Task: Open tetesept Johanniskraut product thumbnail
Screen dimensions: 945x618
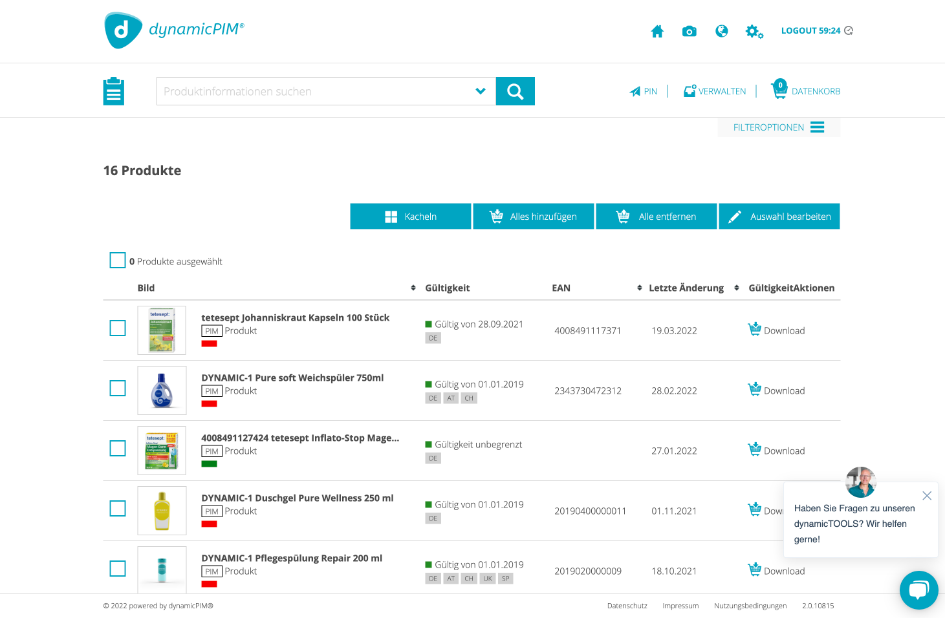Action: 162,330
